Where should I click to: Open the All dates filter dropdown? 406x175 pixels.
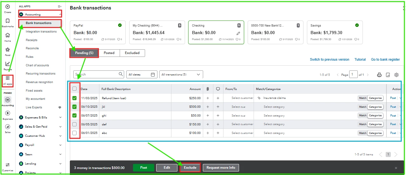pos(142,75)
